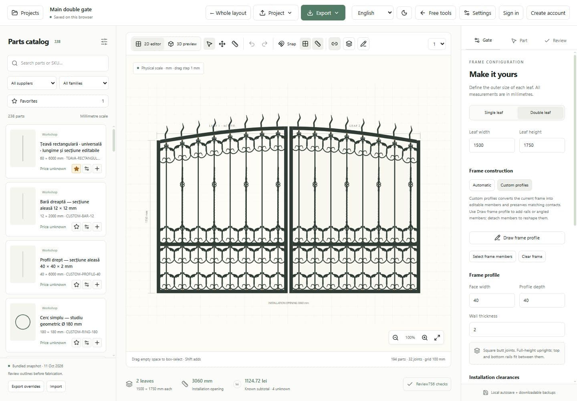This screenshot has height=401, width=577.
Task: Open the English language selector
Action: (x=373, y=13)
